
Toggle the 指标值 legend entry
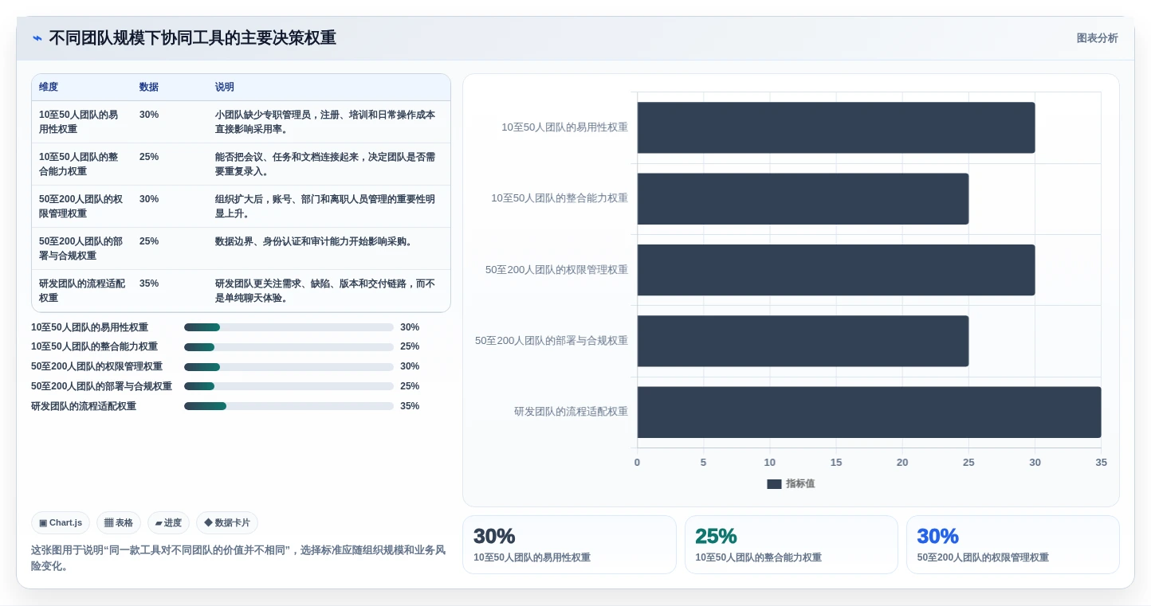(x=791, y=483)
